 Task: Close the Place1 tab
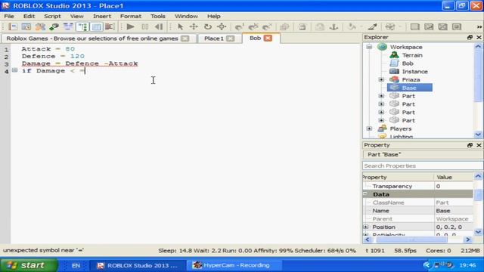(230, 39)
